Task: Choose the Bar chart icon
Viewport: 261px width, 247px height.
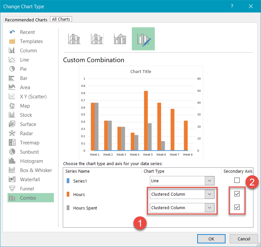Action: point(12,78)
